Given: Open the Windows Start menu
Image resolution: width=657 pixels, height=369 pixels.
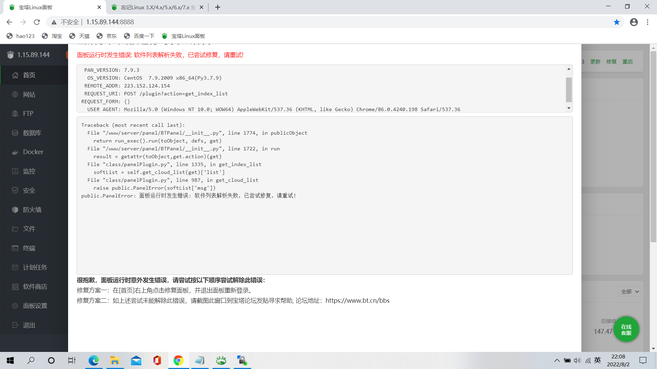Looking at the screenshot, I should click(x=10, y=360).
